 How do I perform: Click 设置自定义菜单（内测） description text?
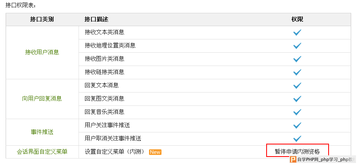(114, 152)
